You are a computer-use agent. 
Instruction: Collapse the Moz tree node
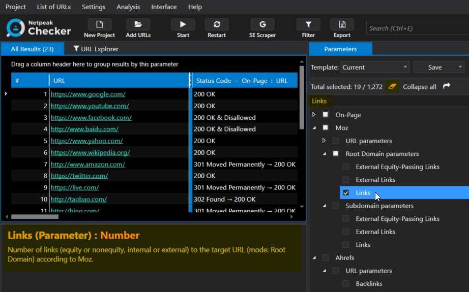tap(314, 128)
